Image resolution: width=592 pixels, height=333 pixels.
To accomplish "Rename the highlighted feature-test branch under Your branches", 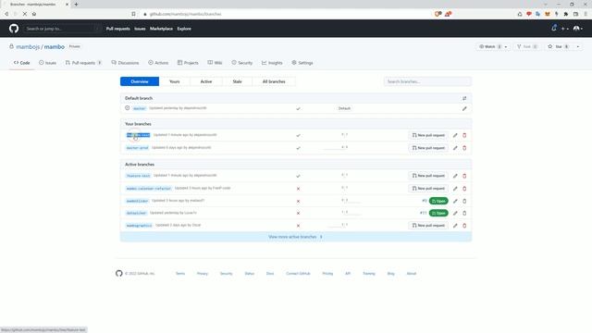I will pos(455,135).
